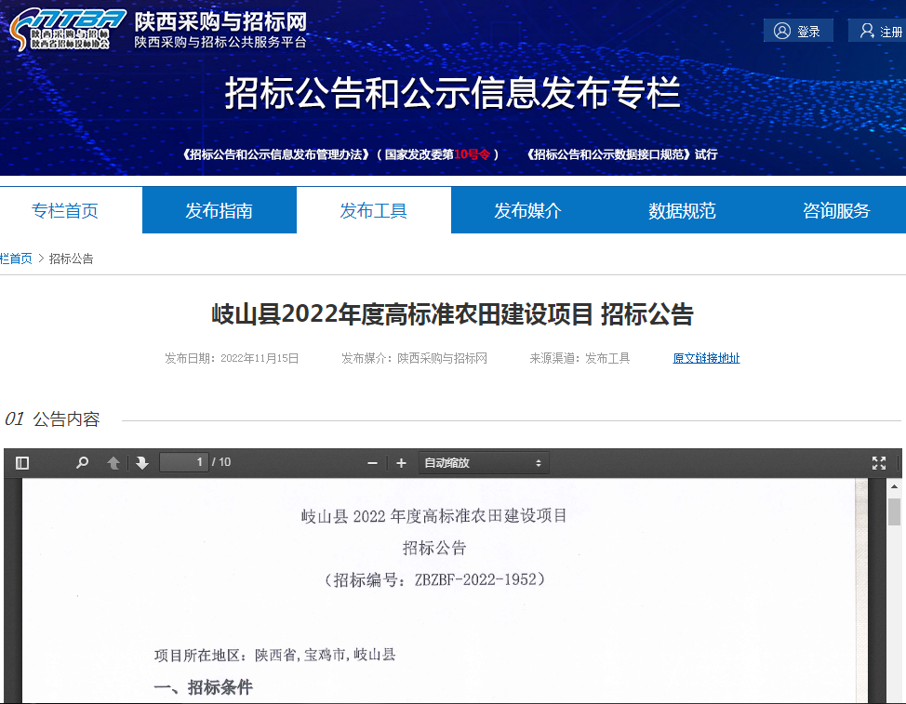Open the 自动缩放 zoom dropdown
The image size is (906, 704).
[484, 462]
